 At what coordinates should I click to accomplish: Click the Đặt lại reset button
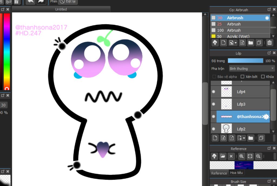coord(68,2)
